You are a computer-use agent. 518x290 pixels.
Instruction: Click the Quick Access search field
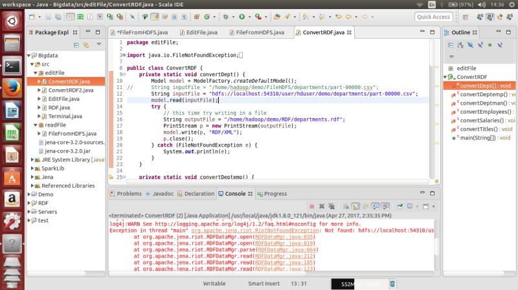433,17
